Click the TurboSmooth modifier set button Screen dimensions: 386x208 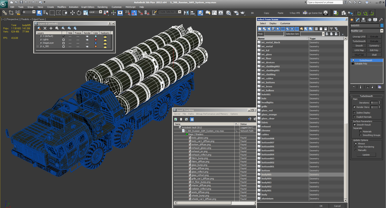[359, 41]
